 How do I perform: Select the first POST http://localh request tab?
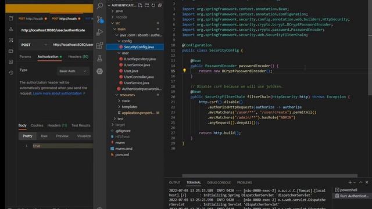[33, 19]
